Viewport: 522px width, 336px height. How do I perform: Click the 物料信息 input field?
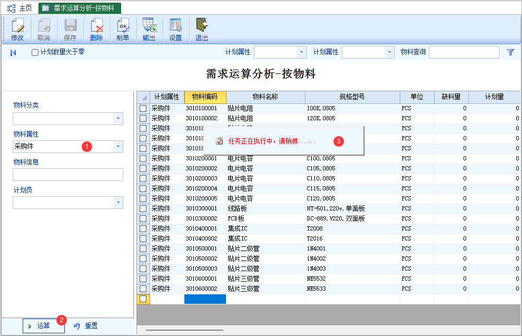[68, 175]
